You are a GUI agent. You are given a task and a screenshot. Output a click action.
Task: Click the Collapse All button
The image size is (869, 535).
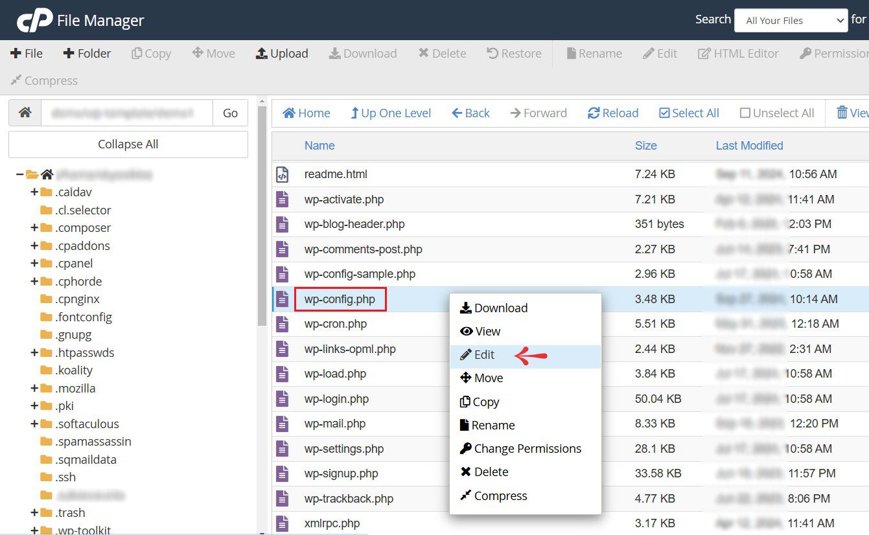(x=128, y=144)
